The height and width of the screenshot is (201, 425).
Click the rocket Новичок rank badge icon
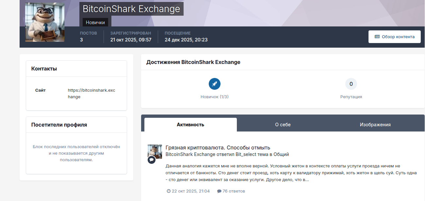215,84
